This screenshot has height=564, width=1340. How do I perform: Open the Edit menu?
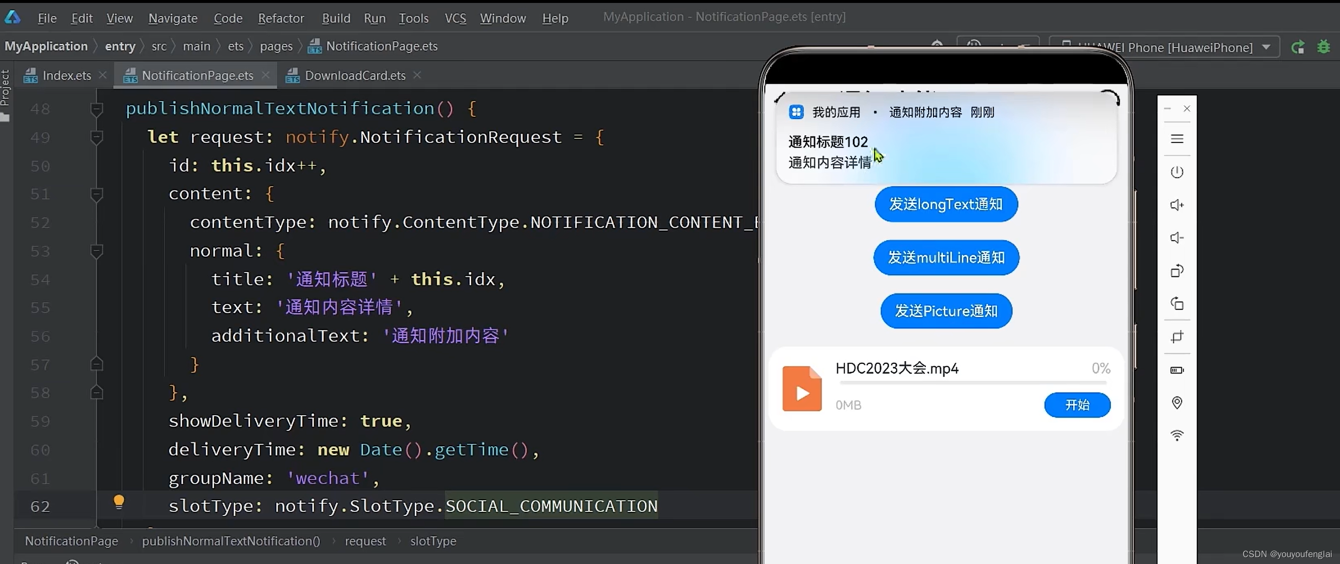pyautogui.click(x=82, y=18)
